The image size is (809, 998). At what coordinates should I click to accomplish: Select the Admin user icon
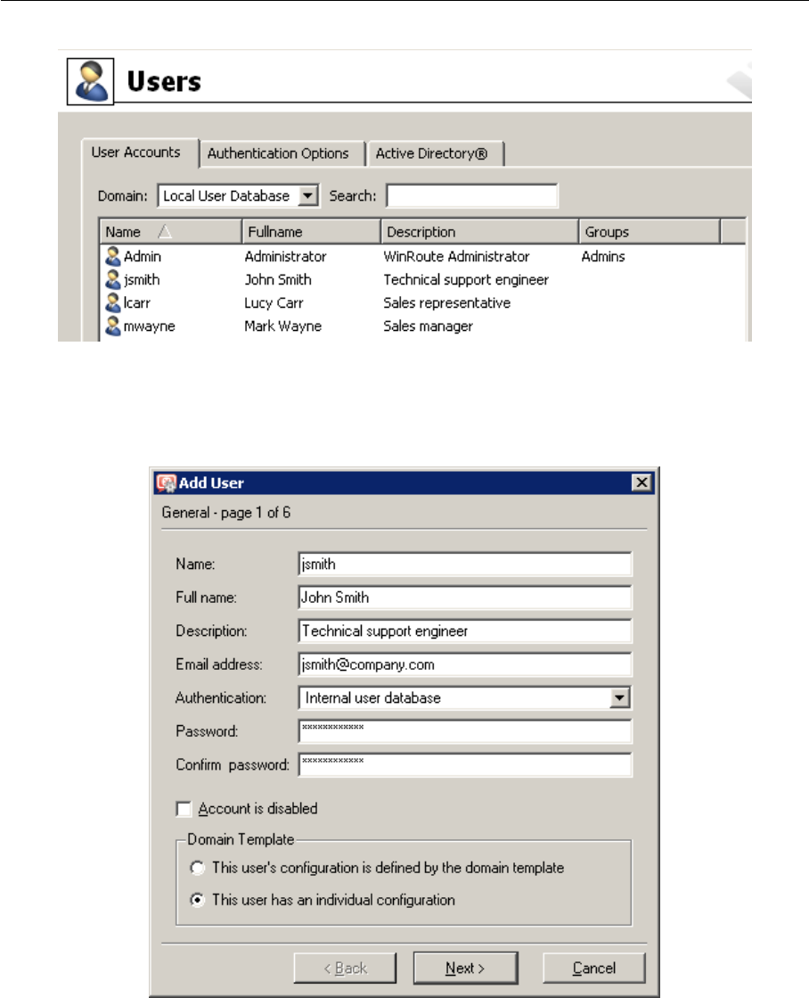pyautogui.click(x=112, y=257)
